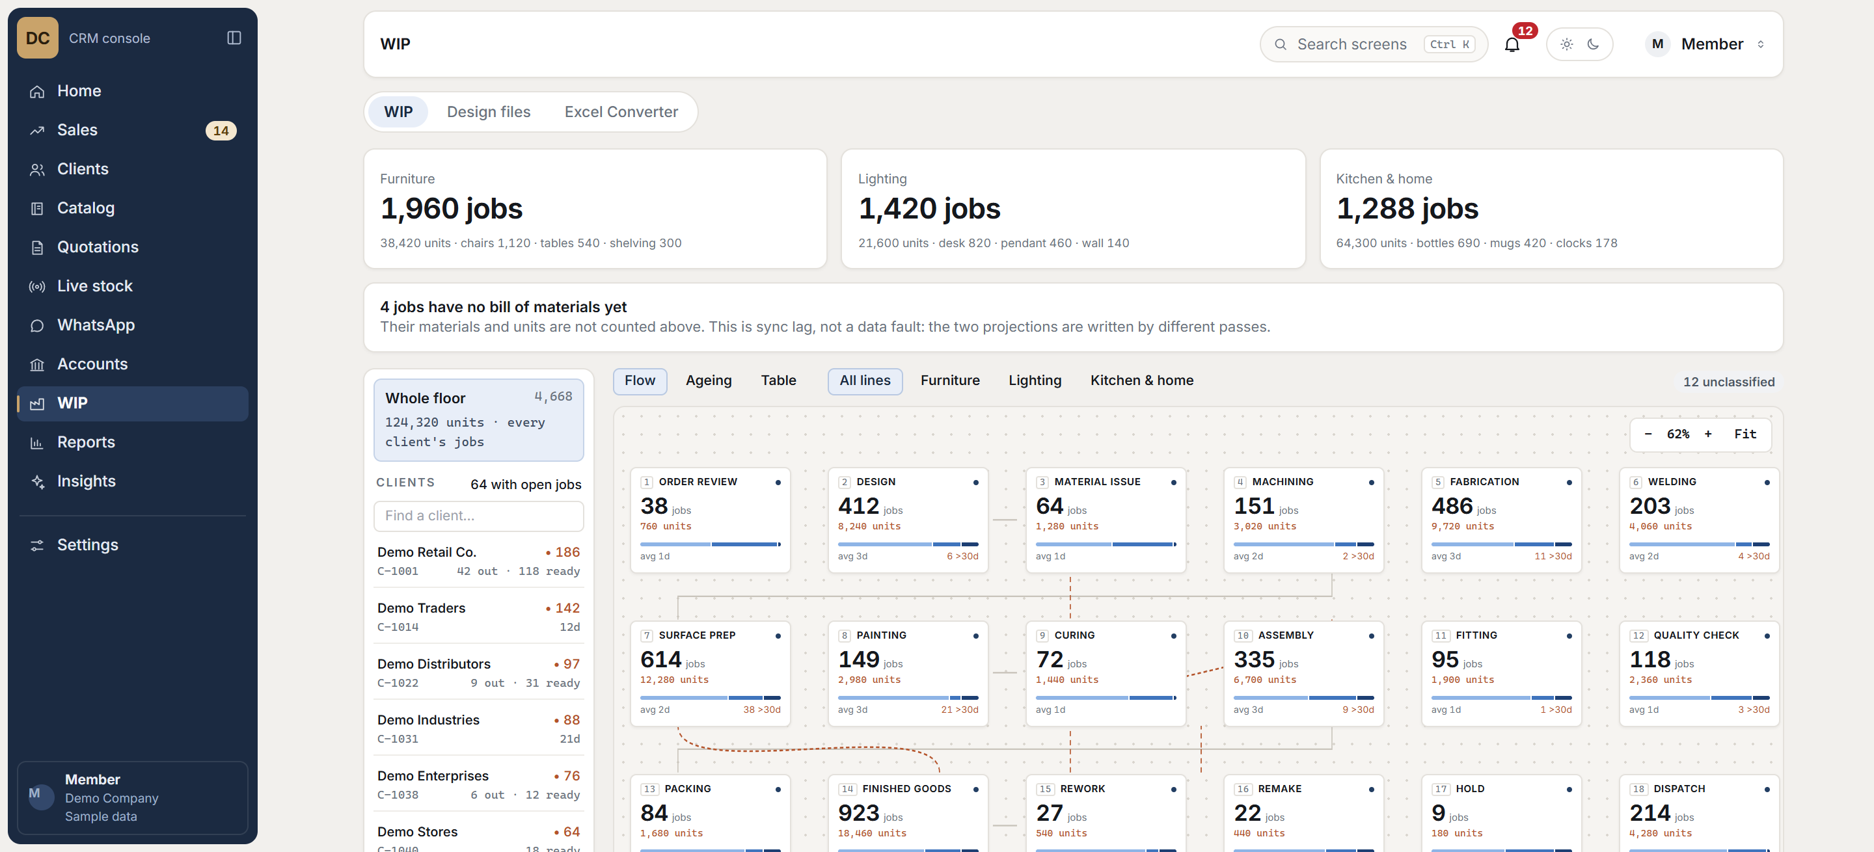
Task: Open the Sales section
Action: coord(132,130)
